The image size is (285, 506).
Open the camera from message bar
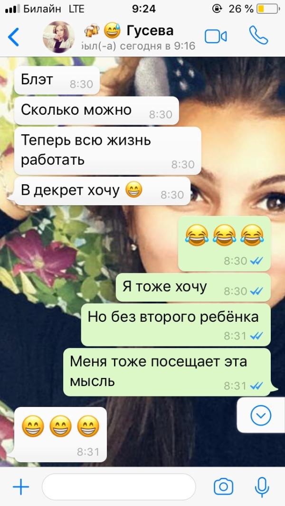[x=223, y=486]
